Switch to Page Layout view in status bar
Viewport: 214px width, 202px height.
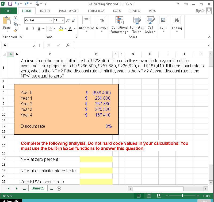pos(149,196)
